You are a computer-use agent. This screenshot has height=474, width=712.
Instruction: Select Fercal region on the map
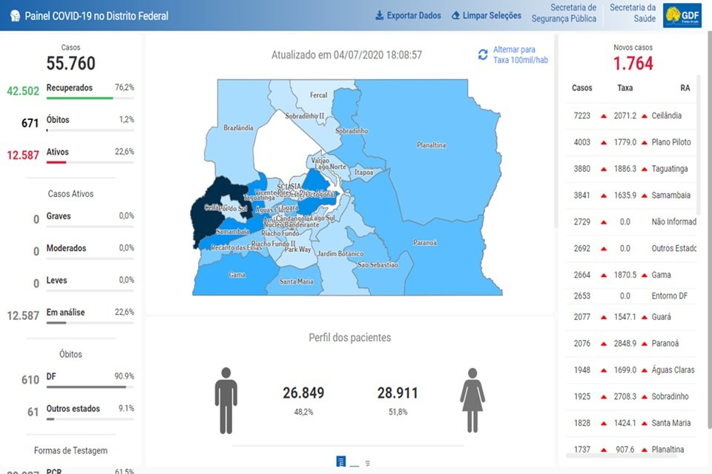(x=318, y=96)
